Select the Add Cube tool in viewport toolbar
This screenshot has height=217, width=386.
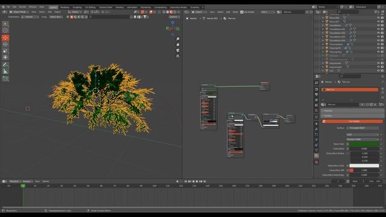point(5,79)
